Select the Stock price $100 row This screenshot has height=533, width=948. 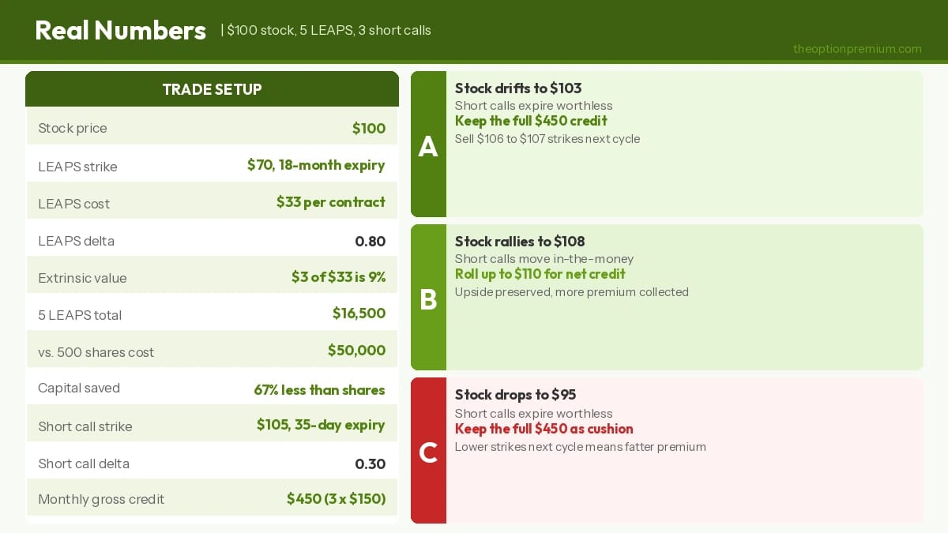(212, 128)
